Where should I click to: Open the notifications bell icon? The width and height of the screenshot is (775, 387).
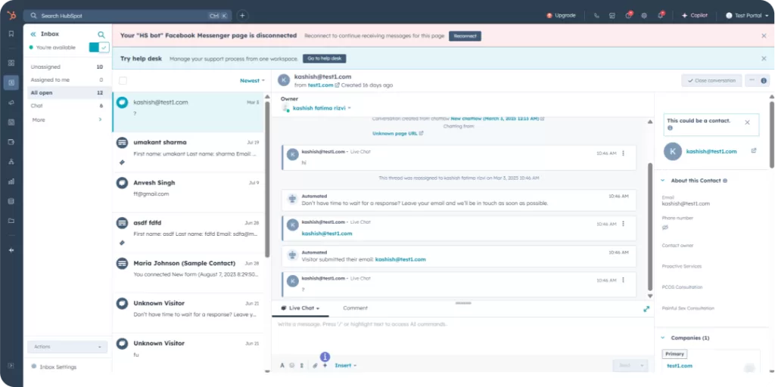click(660, 15)
